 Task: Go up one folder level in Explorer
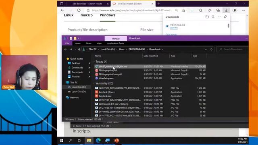pos(79,49)
